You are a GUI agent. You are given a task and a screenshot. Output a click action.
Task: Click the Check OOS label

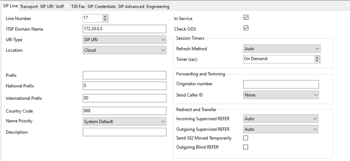pyautogui.click(x=185, y=29)
